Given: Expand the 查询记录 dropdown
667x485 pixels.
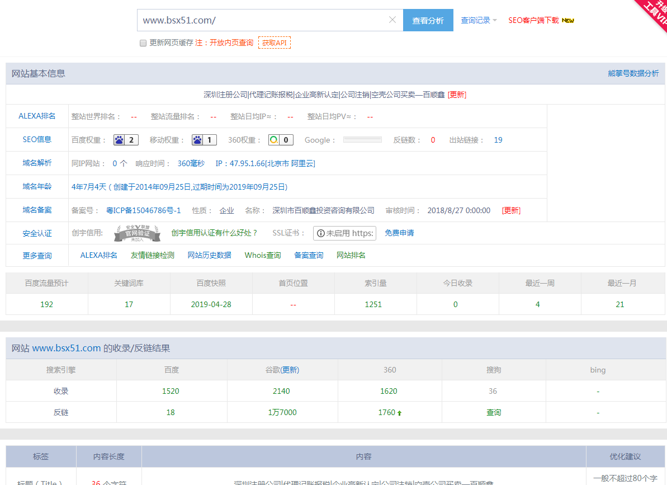Looking at the screenshot, I should (479, 21).
